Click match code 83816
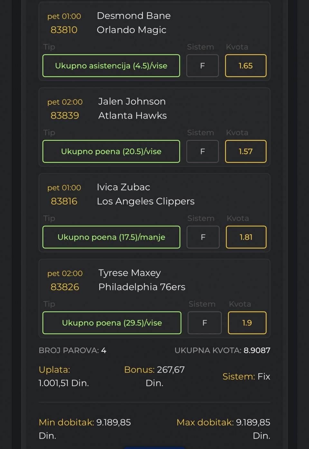Viewport: 309px width, 449px height. click(x=64, y=201)
